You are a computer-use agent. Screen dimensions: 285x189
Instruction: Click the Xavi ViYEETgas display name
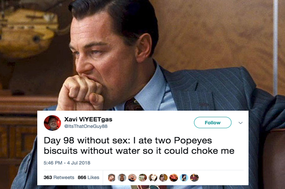pos(88,119)
